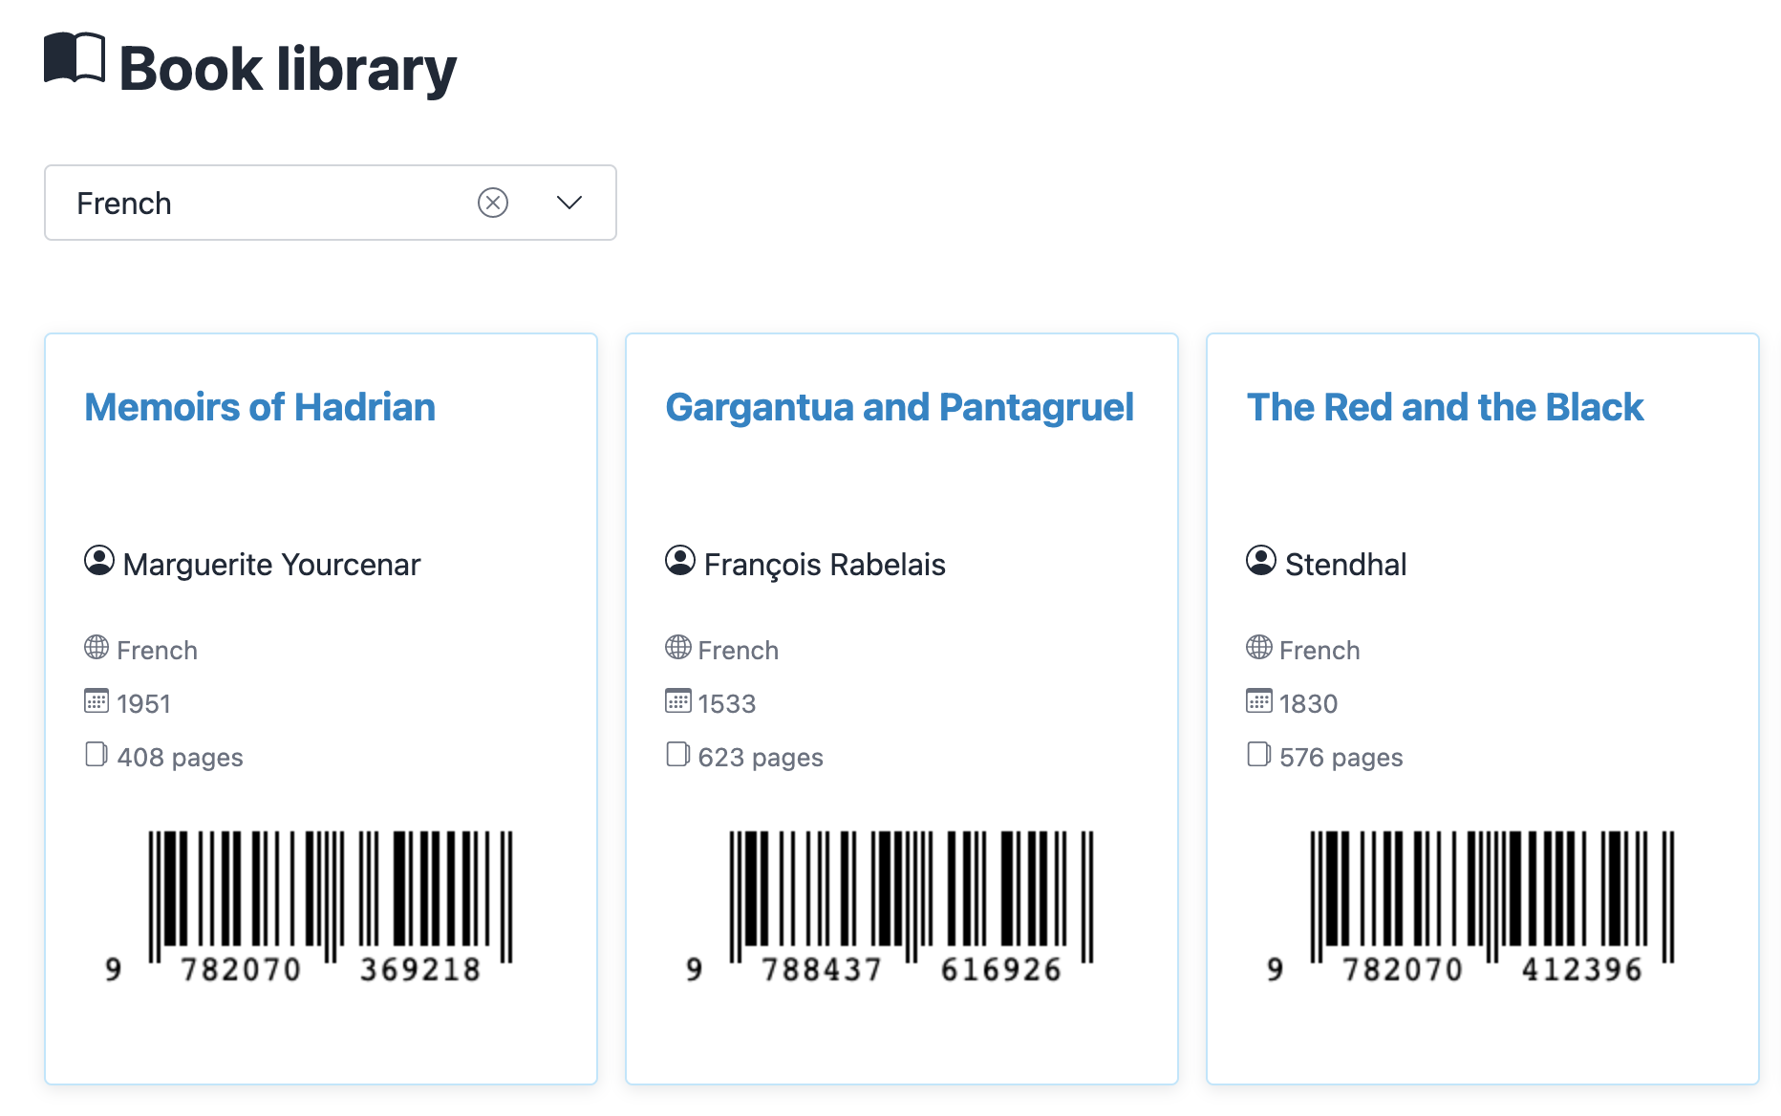Click calendar icon next to 1533
This screenshot has width=1781, height=1116.
coord(677,701)
